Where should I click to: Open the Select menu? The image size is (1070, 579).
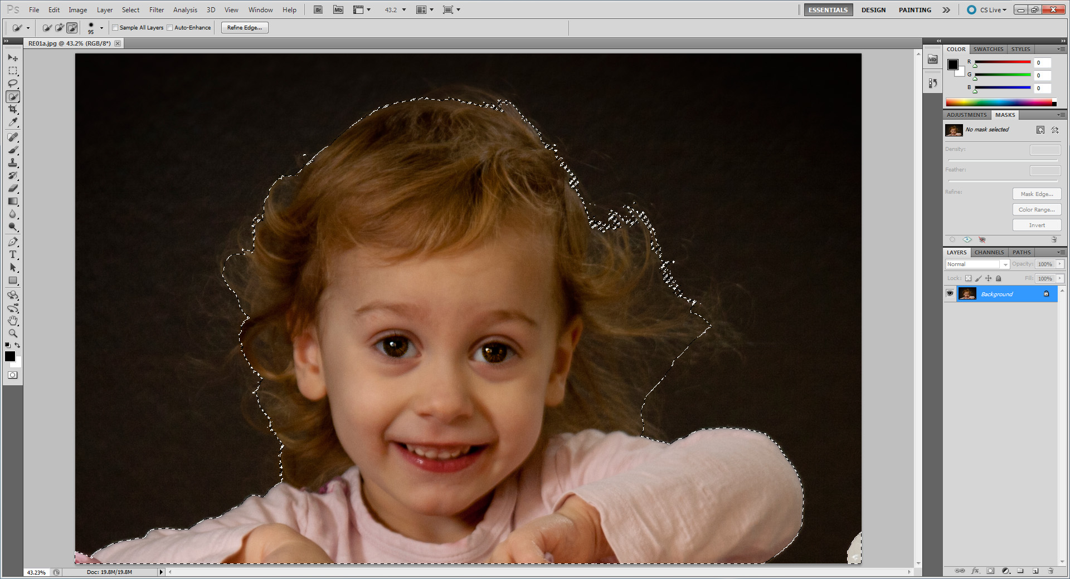coord(130,9)
